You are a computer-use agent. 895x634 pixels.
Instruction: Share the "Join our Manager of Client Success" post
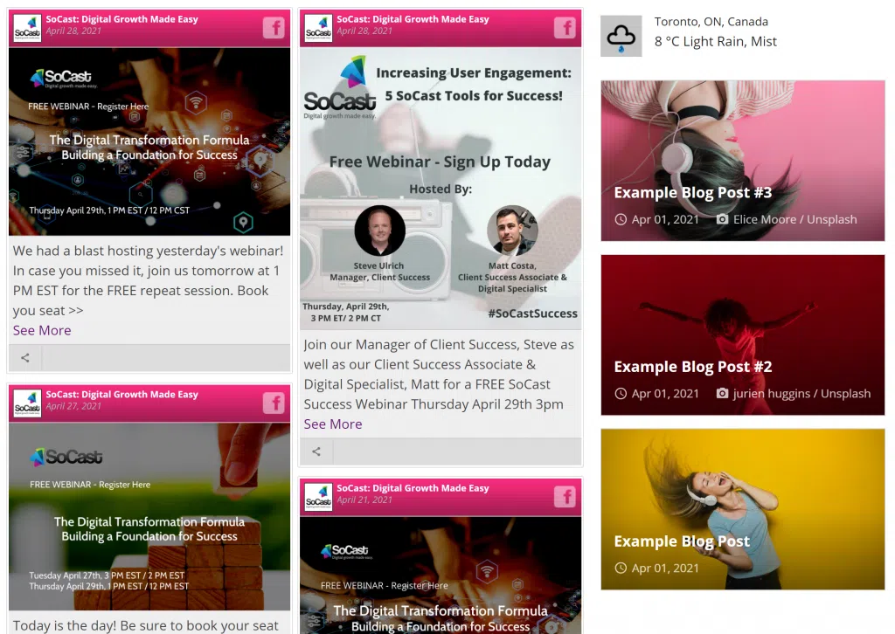tap(316, 451)
